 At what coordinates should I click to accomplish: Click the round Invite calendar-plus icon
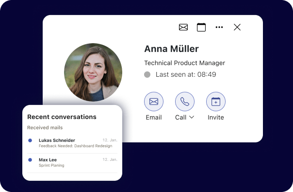point(216,102)
